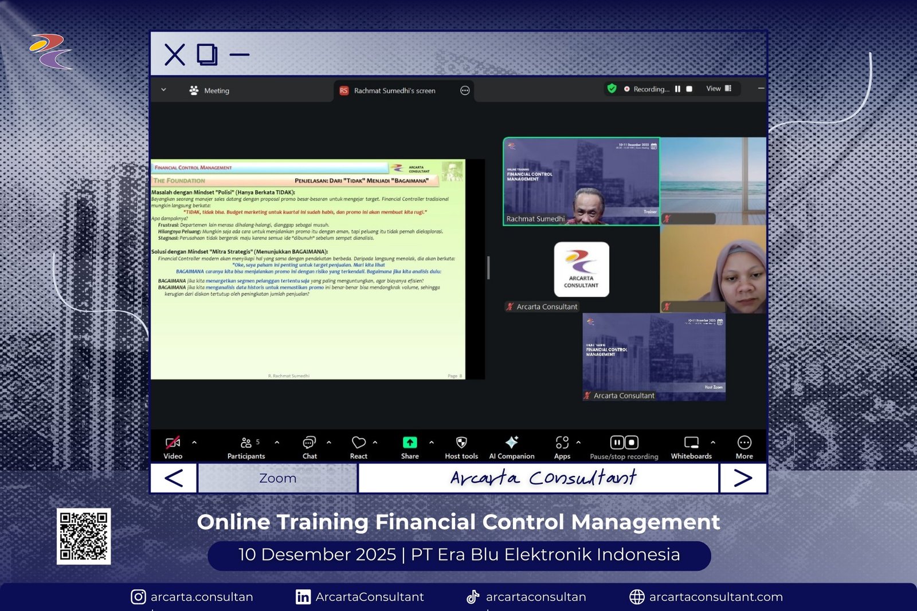This screenshot has height=611, width=917.
Task: Open the View layout menu
Action: click(x=719, y=89)
